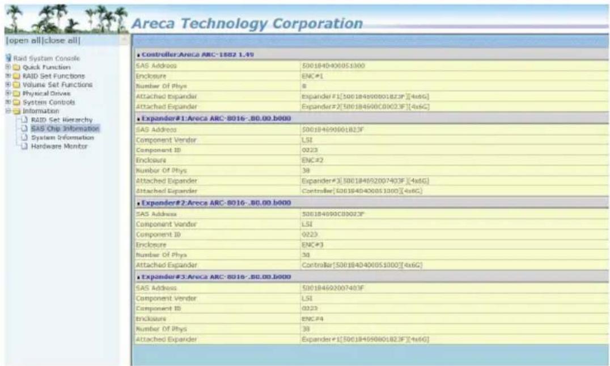This screenshot has width=610, height=366.
Task: Click Expander#1's attached Expander#3 value
Action: coord(365,181)
